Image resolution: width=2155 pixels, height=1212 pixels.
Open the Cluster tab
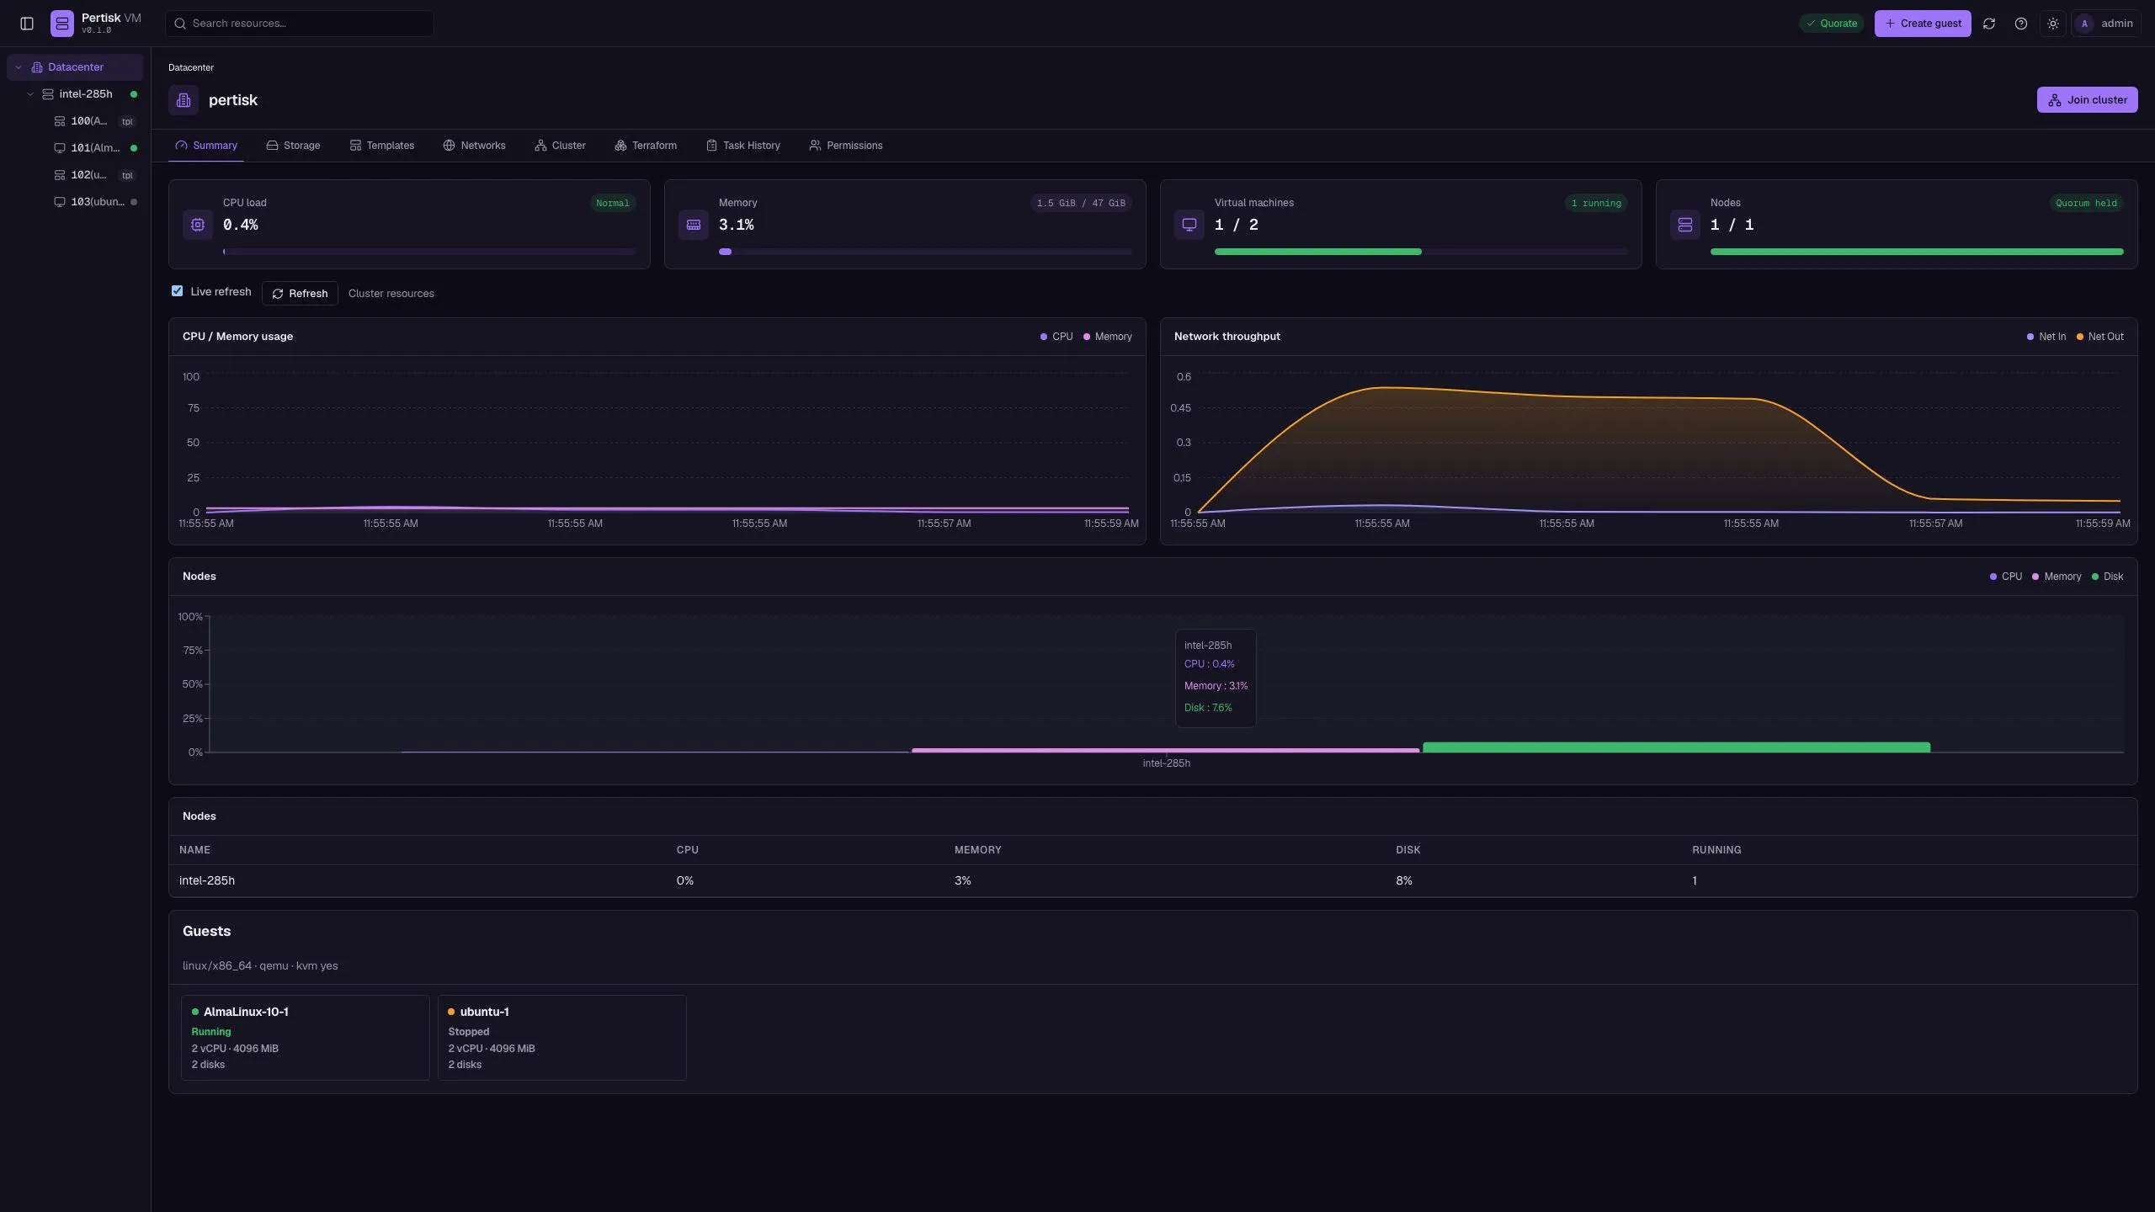click(x=560, y=146)
